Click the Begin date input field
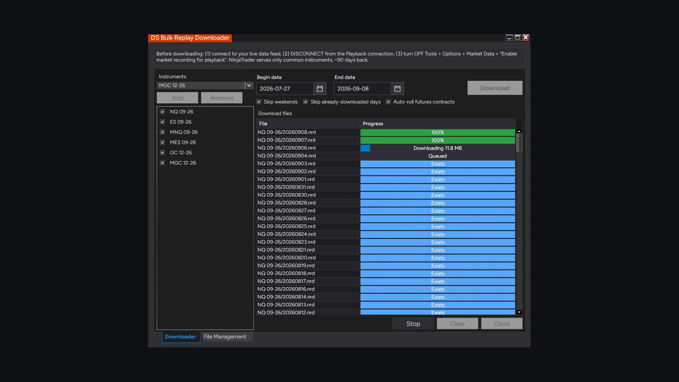The width and height of the screenshot is (679, 382). [x=285, y=89]
